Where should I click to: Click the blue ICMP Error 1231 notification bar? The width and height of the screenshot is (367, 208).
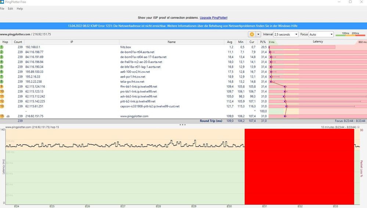click(x=184, y=26)
